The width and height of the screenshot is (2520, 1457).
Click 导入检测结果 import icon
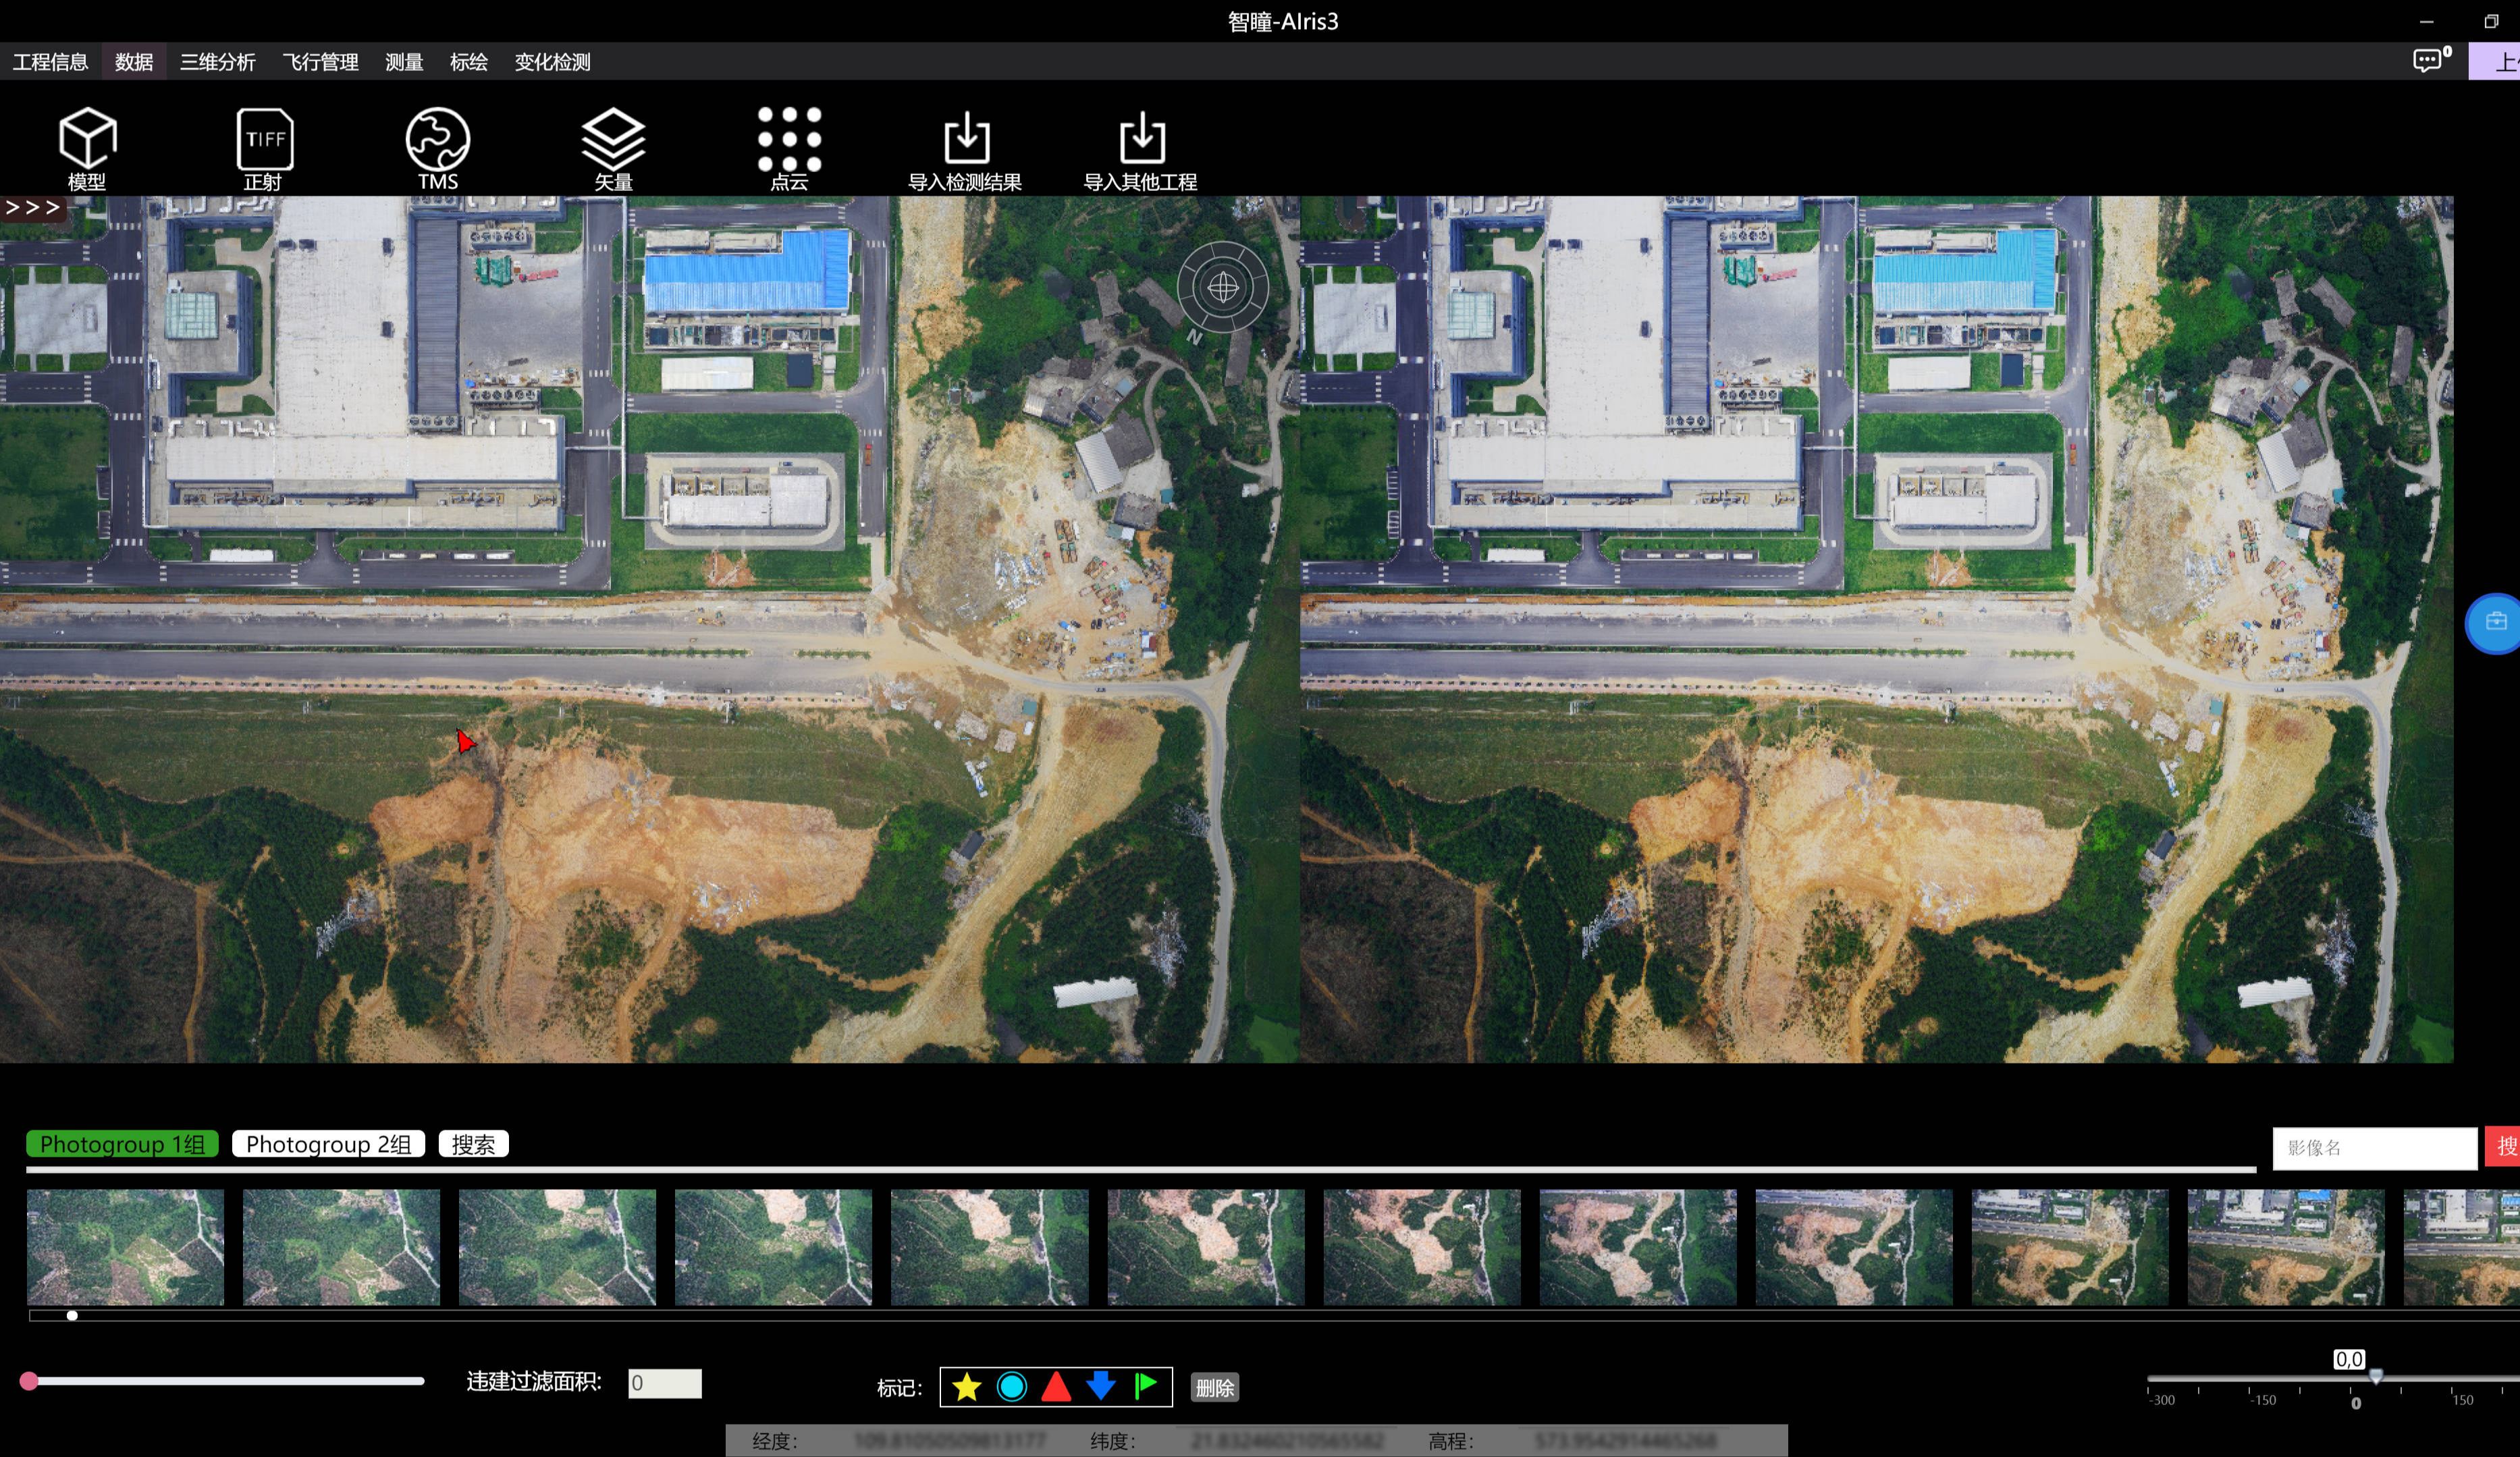point(965,140)
